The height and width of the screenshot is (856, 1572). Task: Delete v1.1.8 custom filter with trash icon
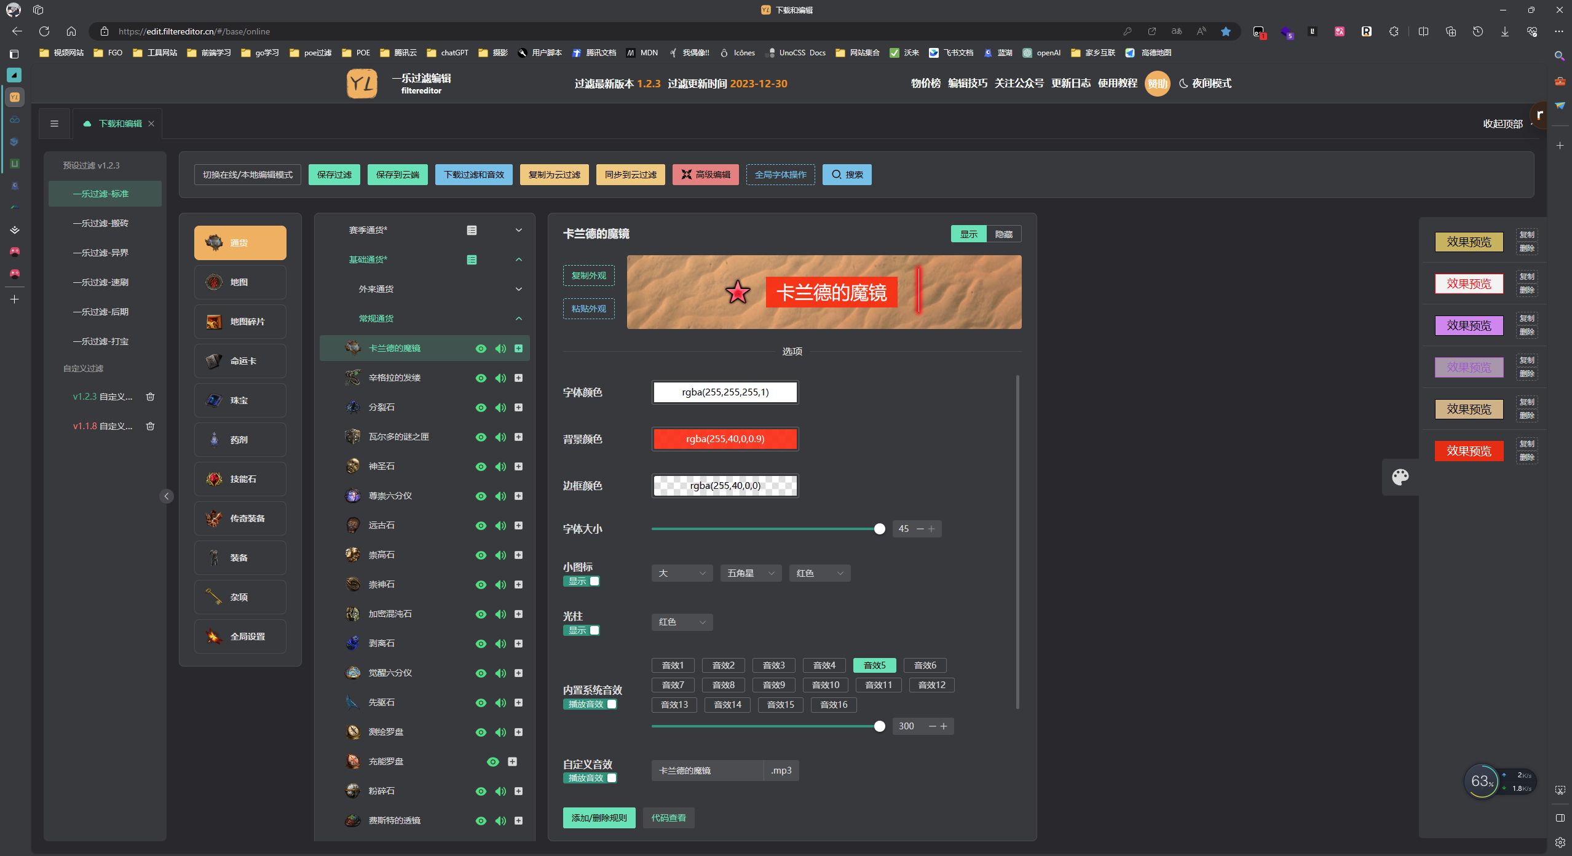click(x=150, y=426)
